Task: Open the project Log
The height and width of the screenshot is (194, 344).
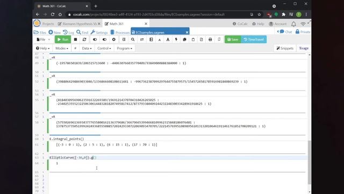Action: (x=68, y=32)
